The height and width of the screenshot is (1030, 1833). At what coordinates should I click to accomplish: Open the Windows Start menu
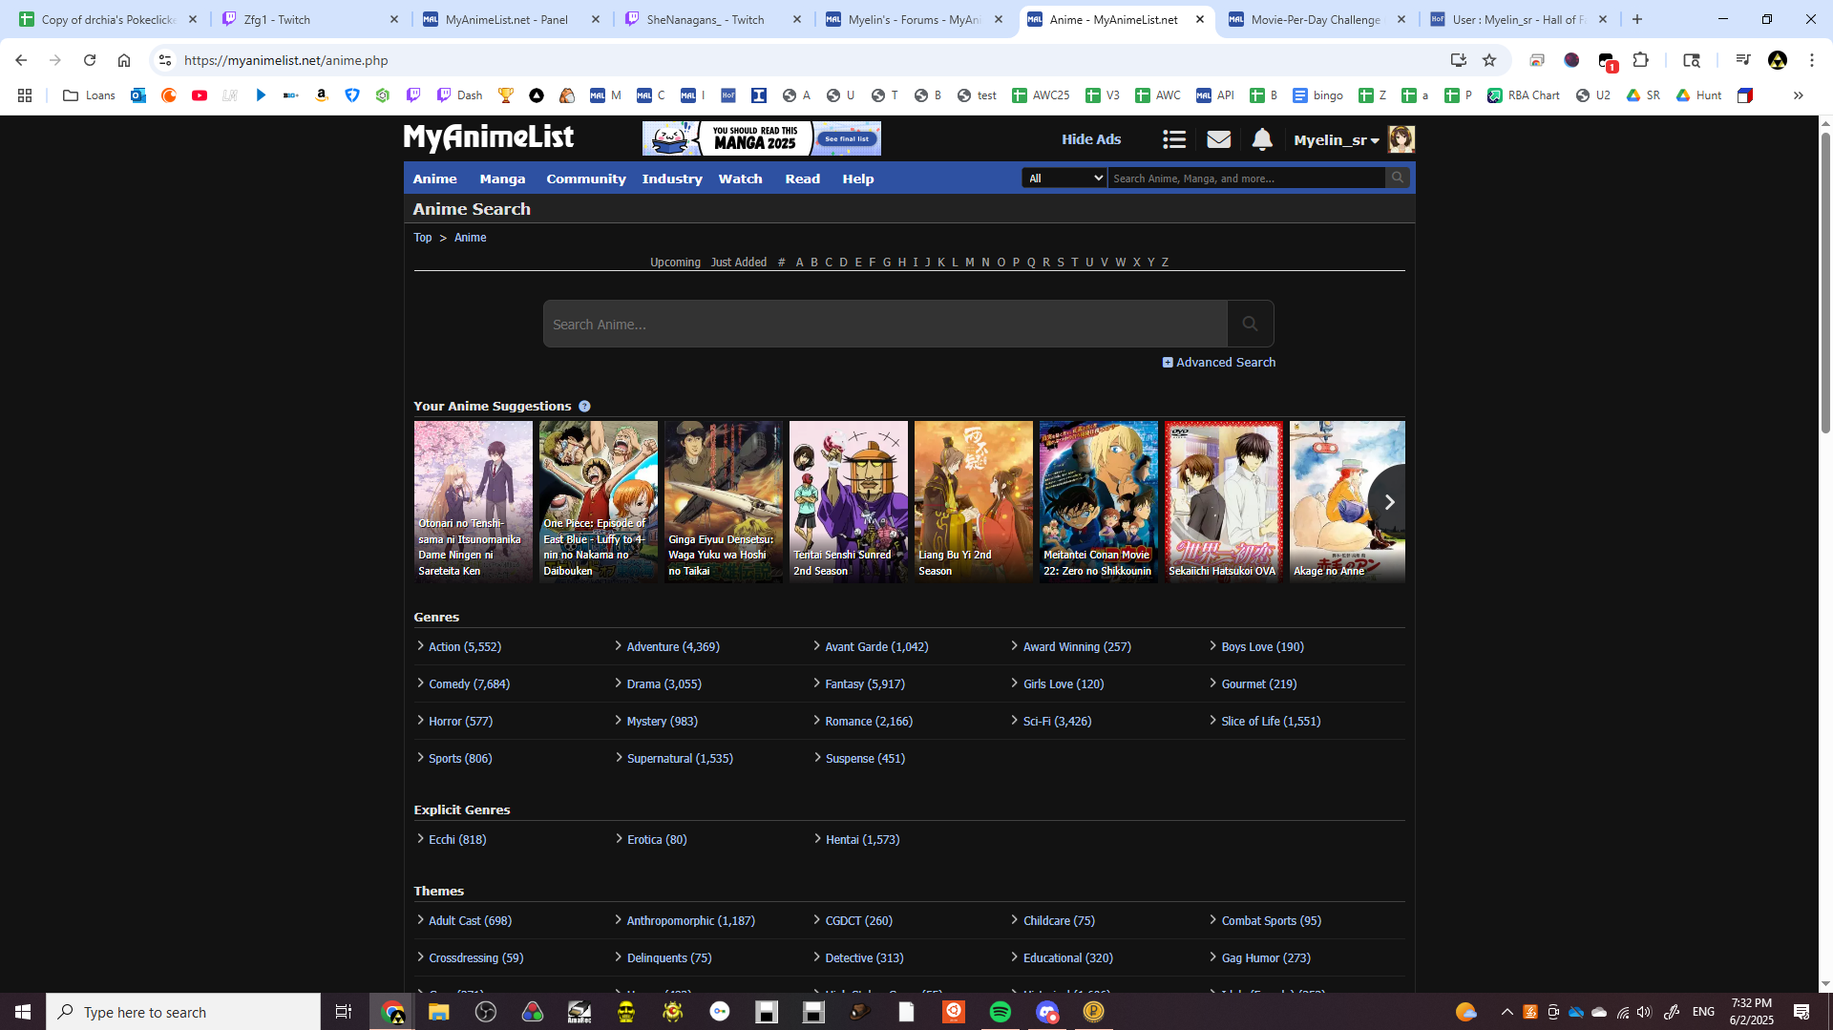click(23, 1012)
